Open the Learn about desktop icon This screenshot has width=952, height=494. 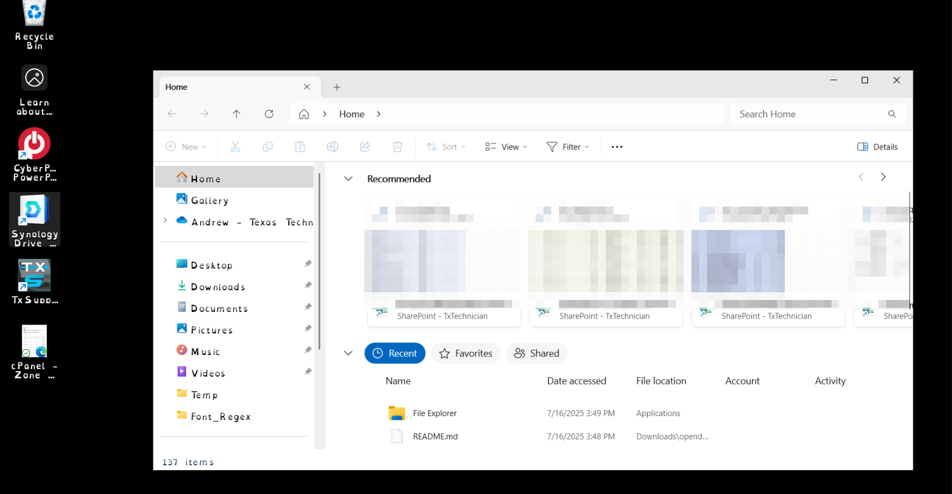click(34, 90)
